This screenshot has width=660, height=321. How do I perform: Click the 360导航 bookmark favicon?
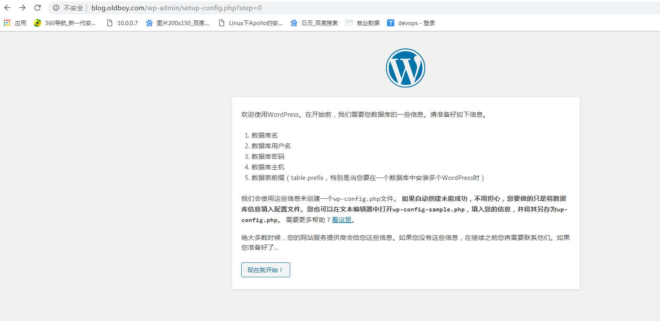[x=37, y=23]
